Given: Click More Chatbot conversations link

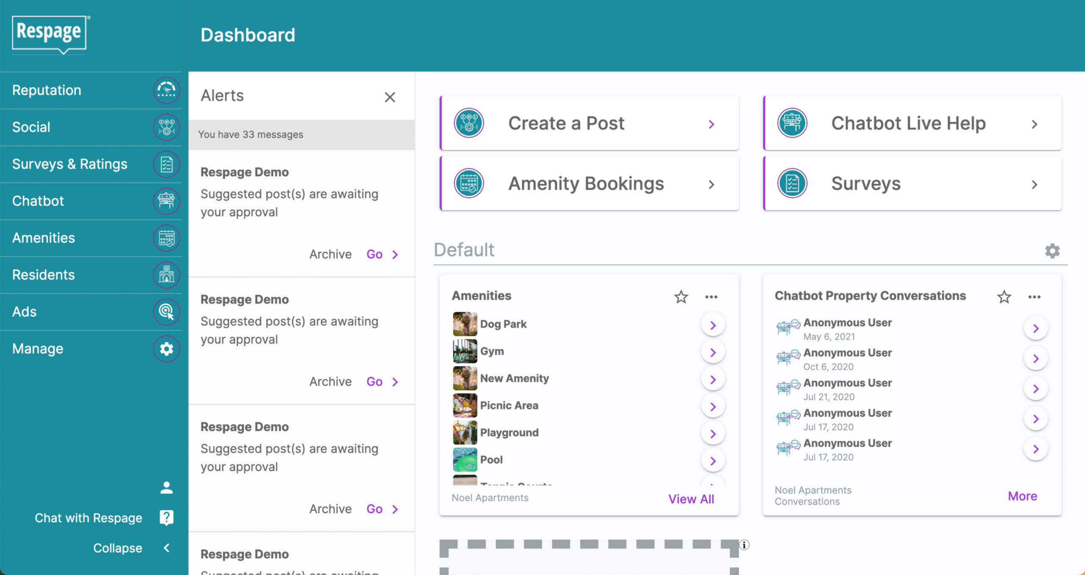Looking at the screenshot, I should (x=1022, y=496).
